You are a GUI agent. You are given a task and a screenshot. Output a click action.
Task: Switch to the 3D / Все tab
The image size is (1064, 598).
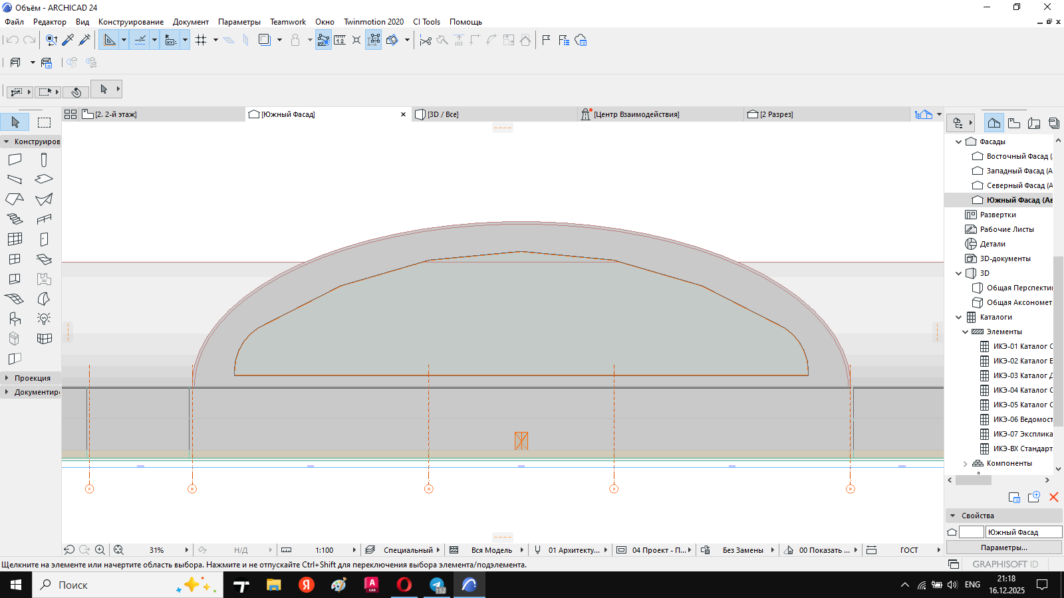pyautogui.click(x=443, y=114)
